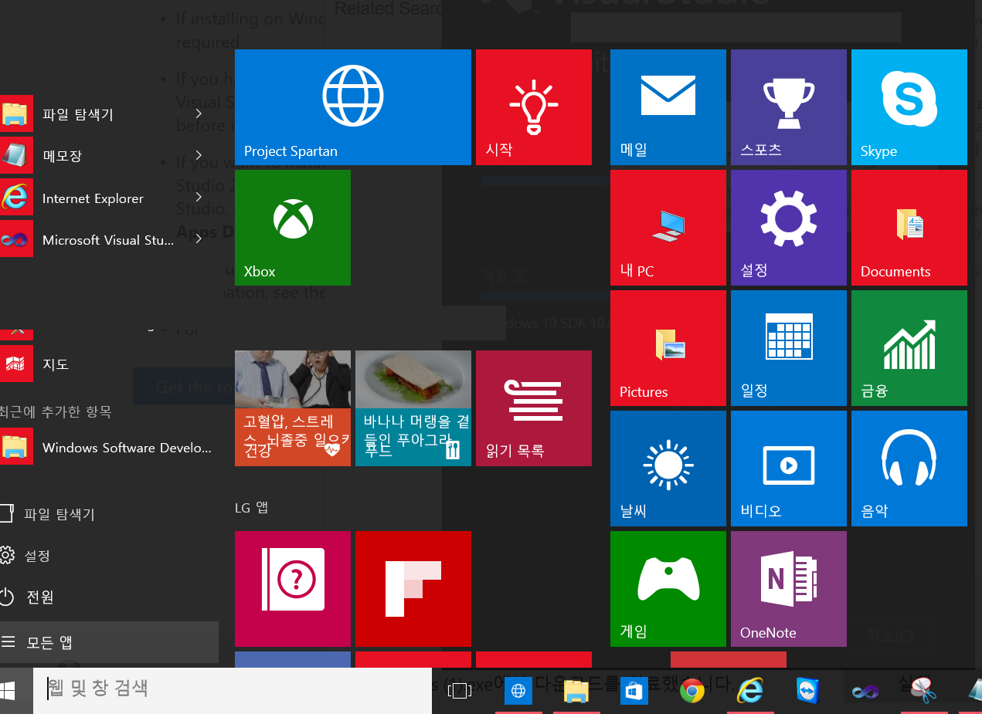
Task: Launch the Skype tile
Action: (x=909, y=107)
